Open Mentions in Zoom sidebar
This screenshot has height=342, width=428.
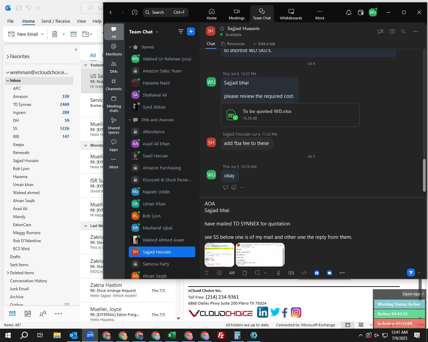point(114,49)
